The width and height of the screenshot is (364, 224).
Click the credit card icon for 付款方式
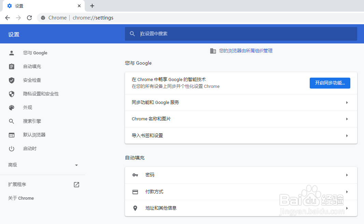click(x=135, y=192)
